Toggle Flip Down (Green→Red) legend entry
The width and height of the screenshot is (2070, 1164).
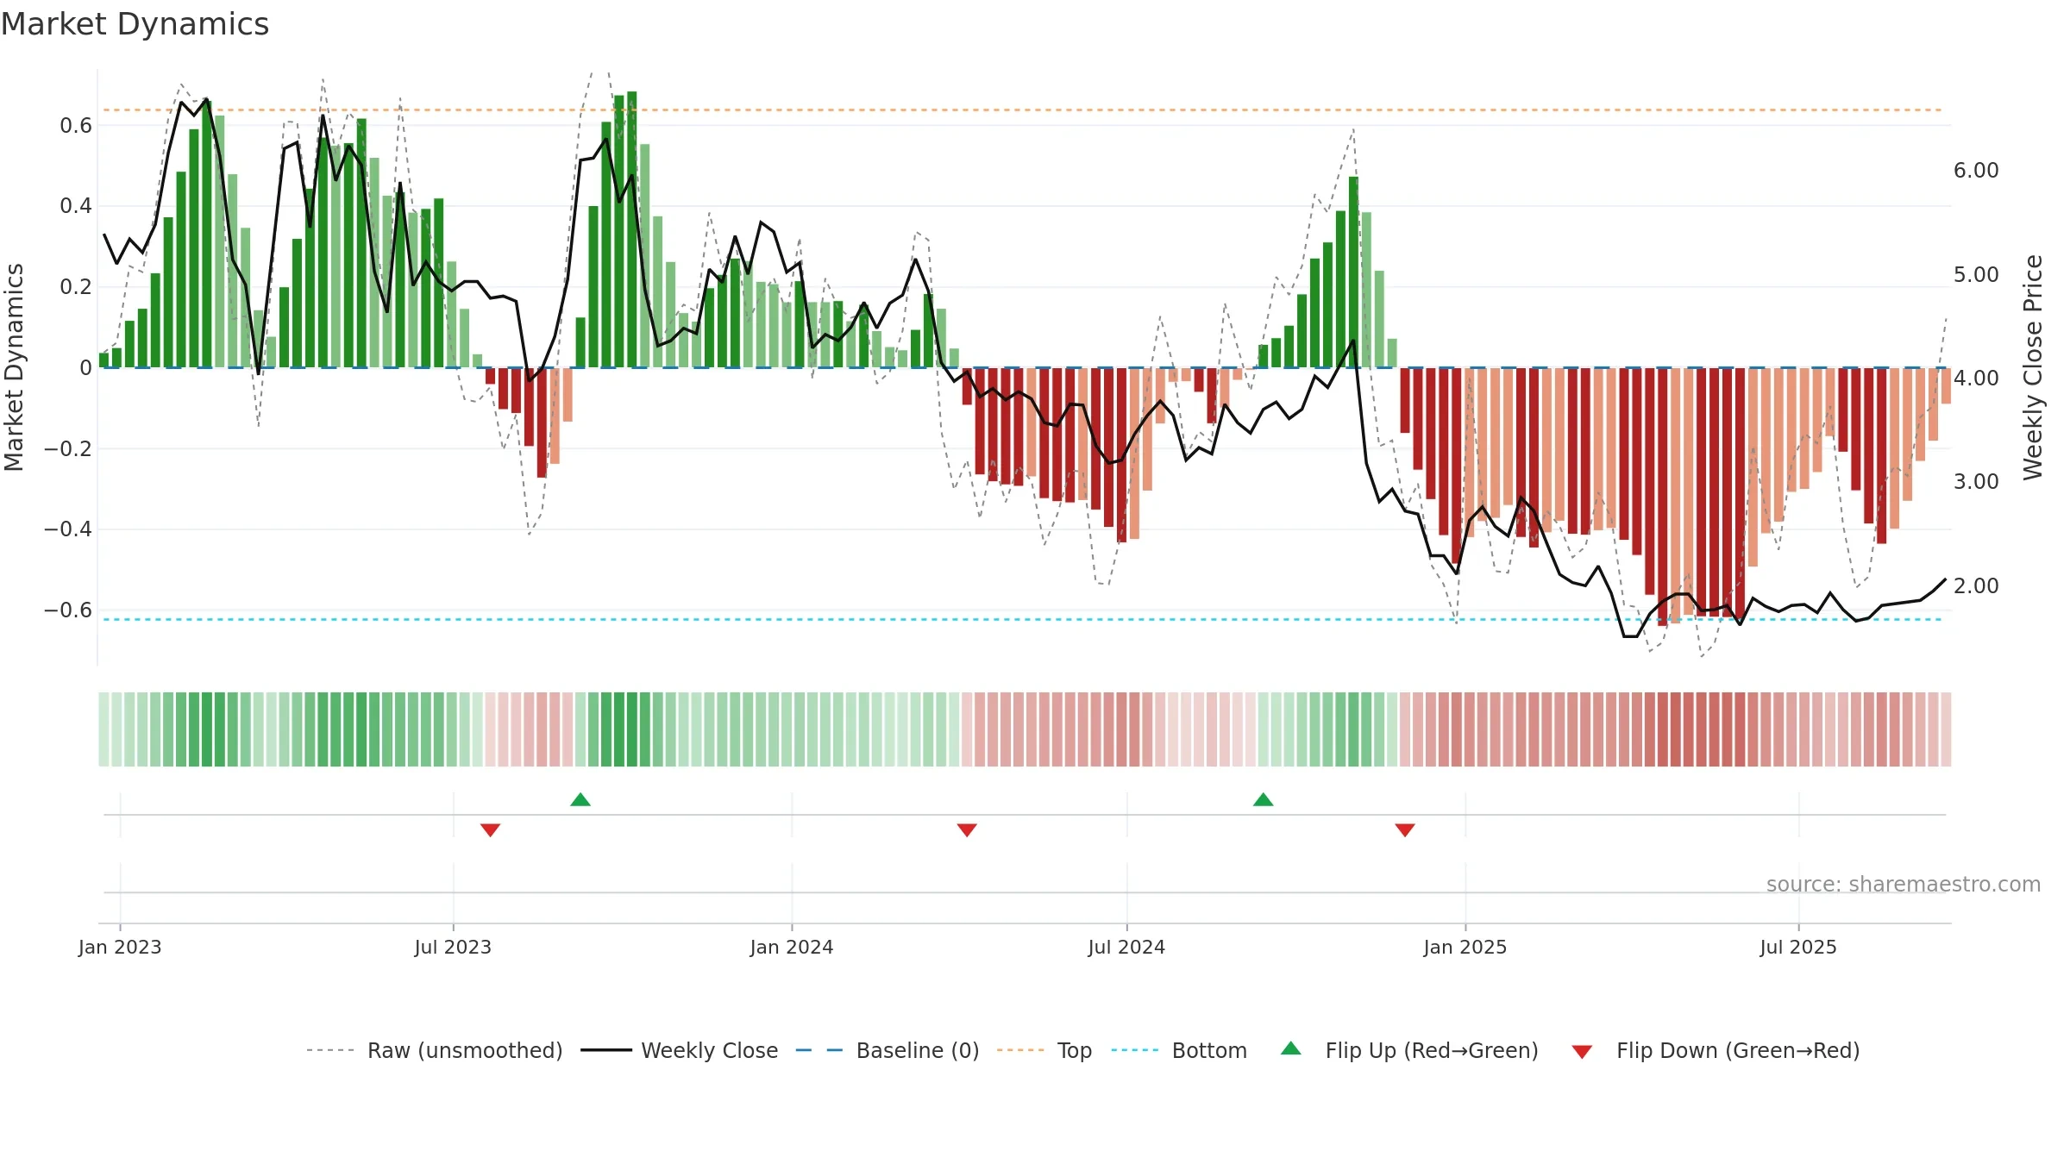coord(1716,1050)
